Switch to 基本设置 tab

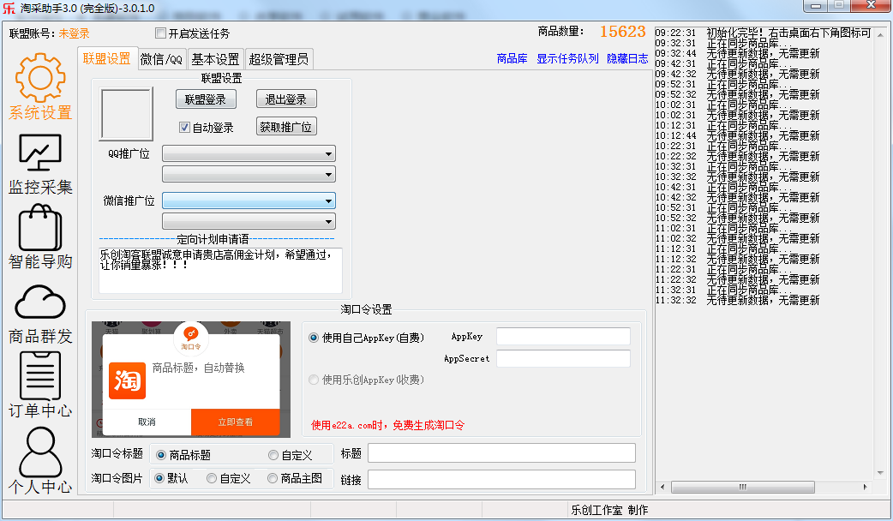(215, 59)
